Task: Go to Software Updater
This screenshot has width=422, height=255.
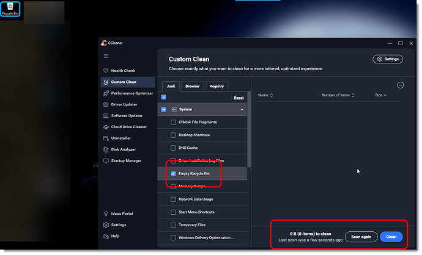Action: tap(126, 115)
